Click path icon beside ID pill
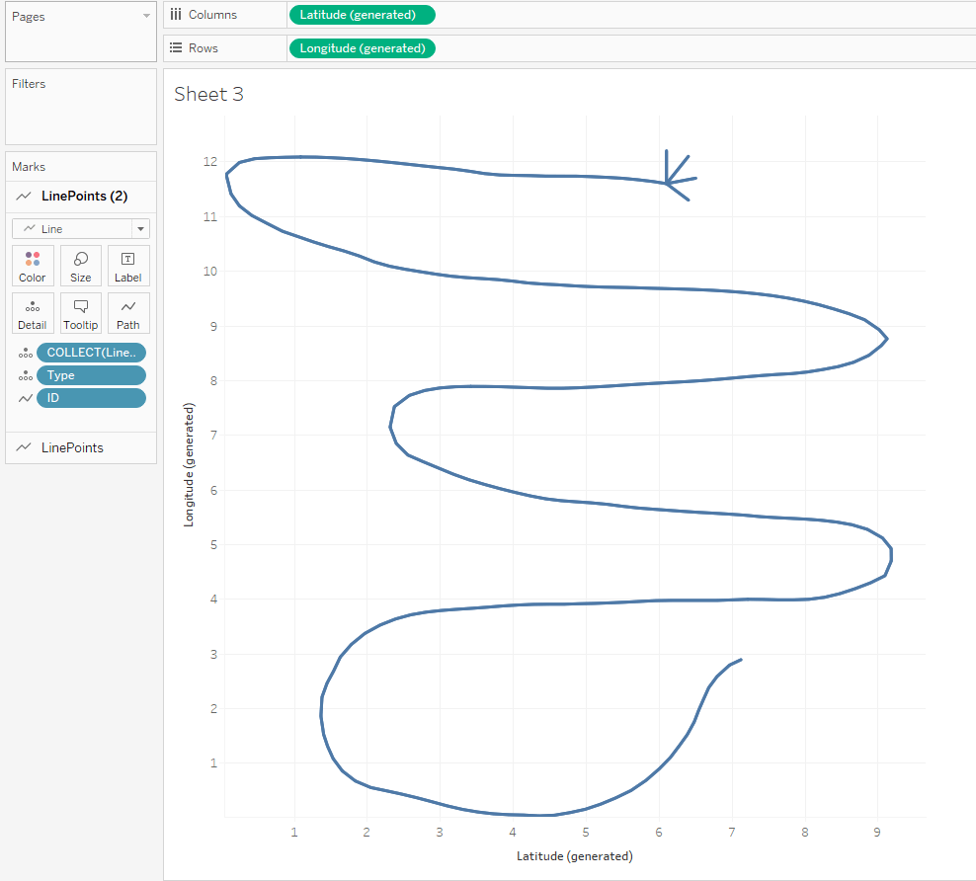976x881 pixels. (25, 398)
